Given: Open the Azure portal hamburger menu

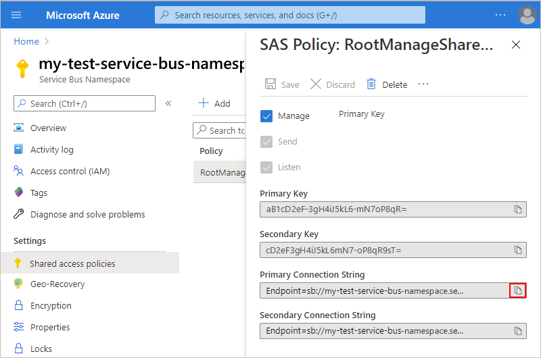Looking at the screenshot, I should (x=17, y=15).
